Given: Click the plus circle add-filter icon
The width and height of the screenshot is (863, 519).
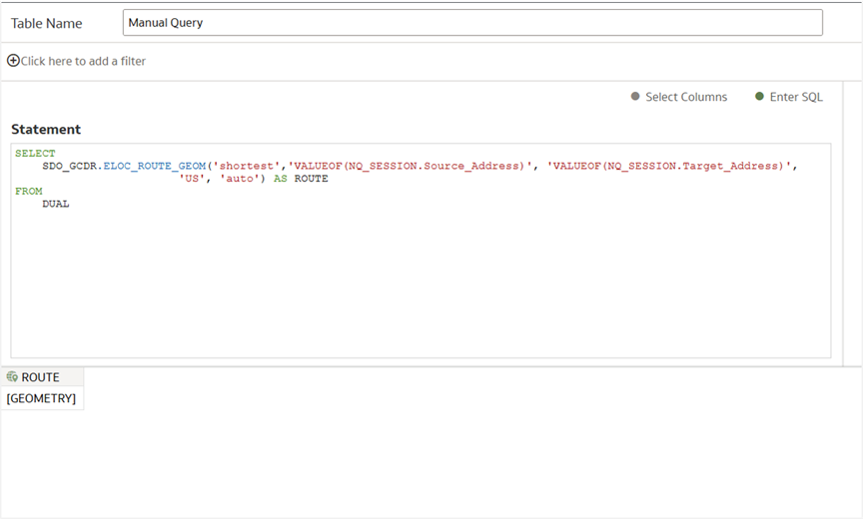Looking at the screenshot, I should pos(13,61).
